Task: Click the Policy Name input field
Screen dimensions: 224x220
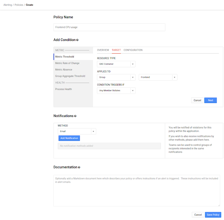Action: tap(109, 27)
